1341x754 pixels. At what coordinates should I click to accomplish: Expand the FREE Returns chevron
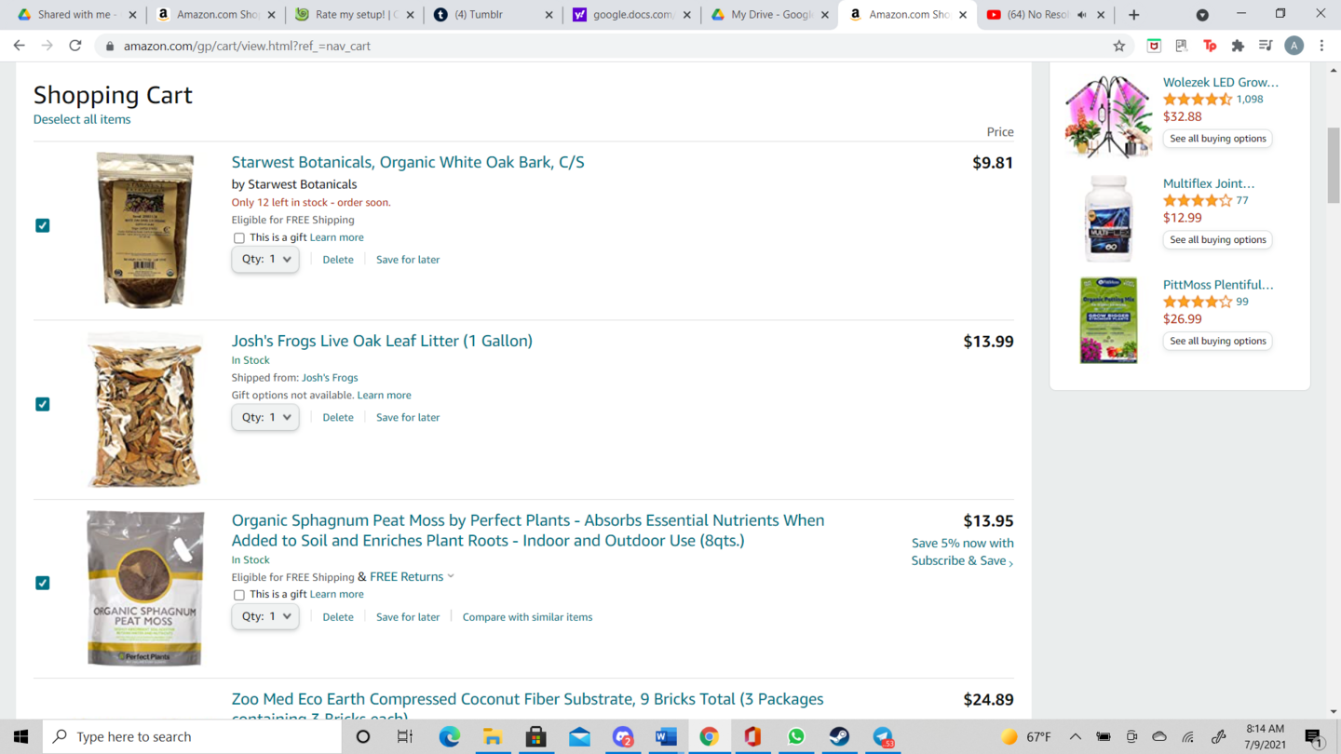coord(451,576)
